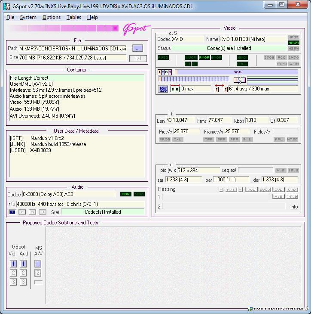The width and height of the screenshot is (311, 314).
Task: Click the NTSC indicator badge
Action: (x=292, y=140)
